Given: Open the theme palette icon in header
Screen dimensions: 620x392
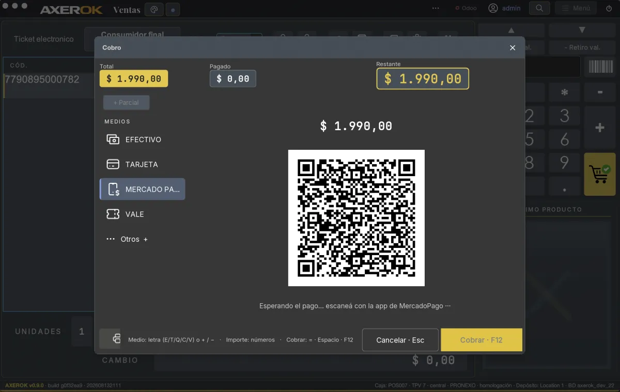Looking at the screenshot, I should [x=154, y=9].
